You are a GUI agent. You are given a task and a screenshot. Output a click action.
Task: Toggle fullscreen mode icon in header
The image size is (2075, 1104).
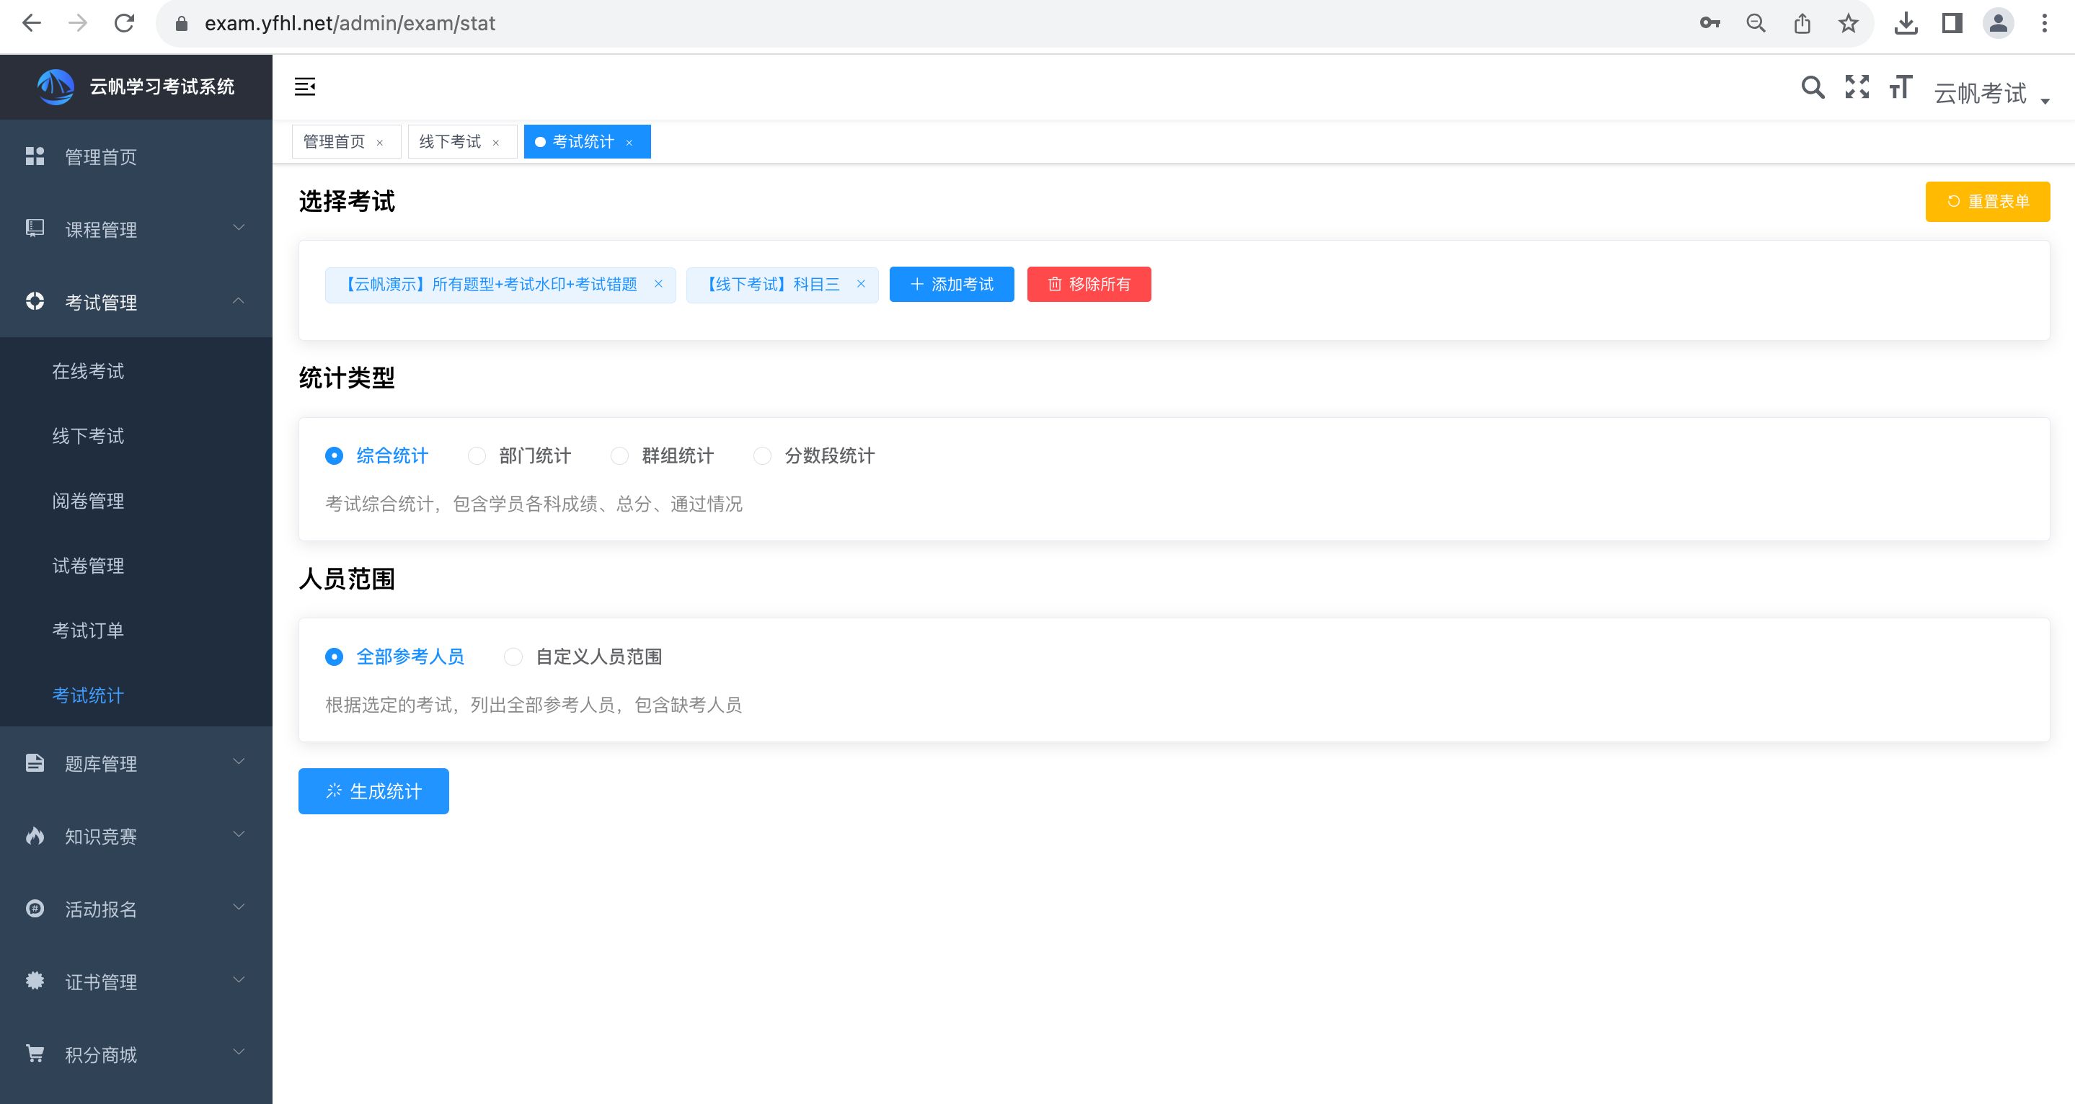click(x=1857, y=87)
